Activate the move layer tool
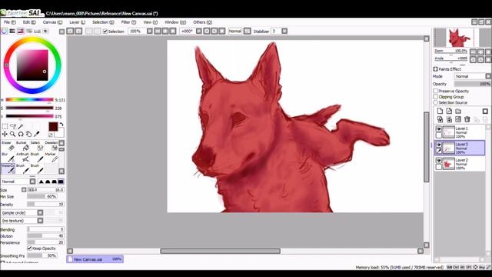The image size is (492, 277). (x=5, y=134)
